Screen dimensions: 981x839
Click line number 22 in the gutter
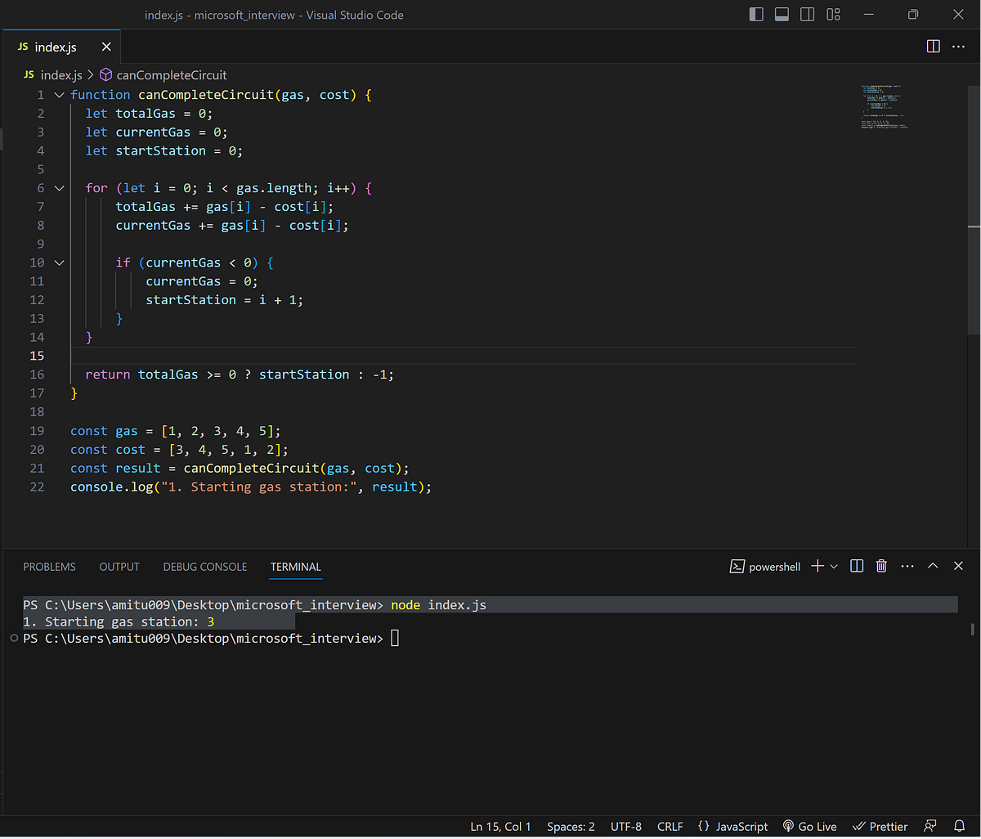point(37,487)
